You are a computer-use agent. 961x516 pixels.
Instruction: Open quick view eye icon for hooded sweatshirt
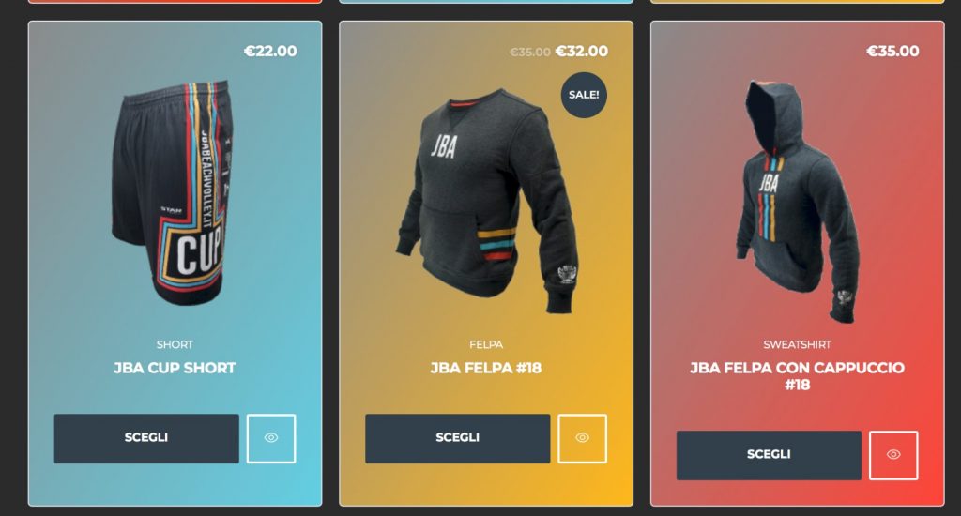[x=893, y=455]
